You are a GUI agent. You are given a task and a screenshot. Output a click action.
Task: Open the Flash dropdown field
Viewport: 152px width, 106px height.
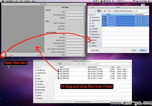point(75,55)
